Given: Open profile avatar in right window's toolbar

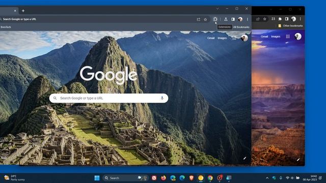Looking at the screenshot, I should coord(293,19).
